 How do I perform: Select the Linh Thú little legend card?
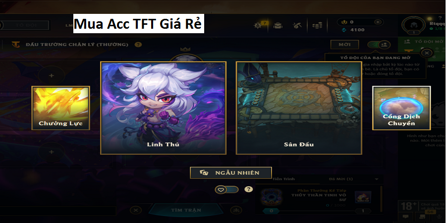(163, 108)
